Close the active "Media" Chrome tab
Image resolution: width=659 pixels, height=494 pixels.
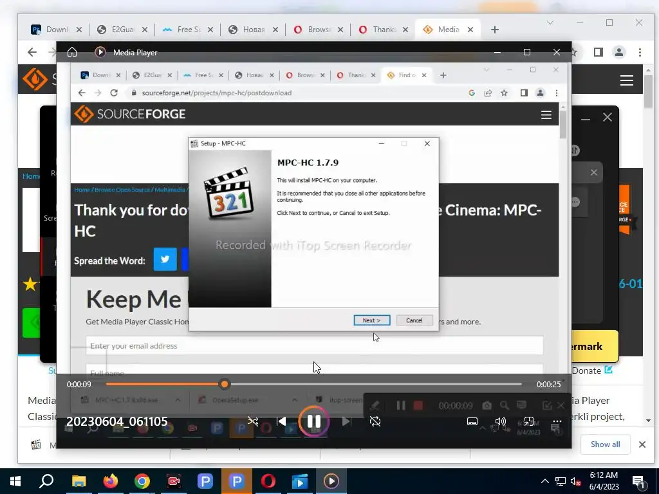(x=470, y=30)
